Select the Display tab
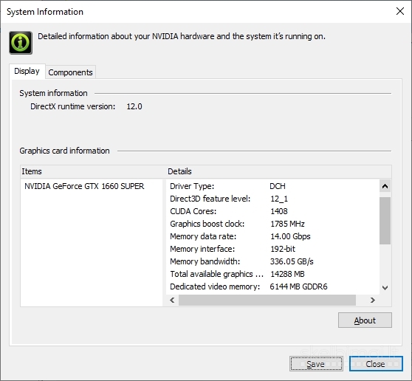This screenshot has width=412, height=381. point(27,71)
